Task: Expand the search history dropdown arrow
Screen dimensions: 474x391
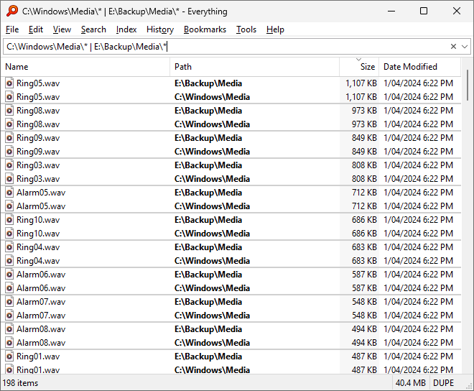Action: click(x=465, y=47)
